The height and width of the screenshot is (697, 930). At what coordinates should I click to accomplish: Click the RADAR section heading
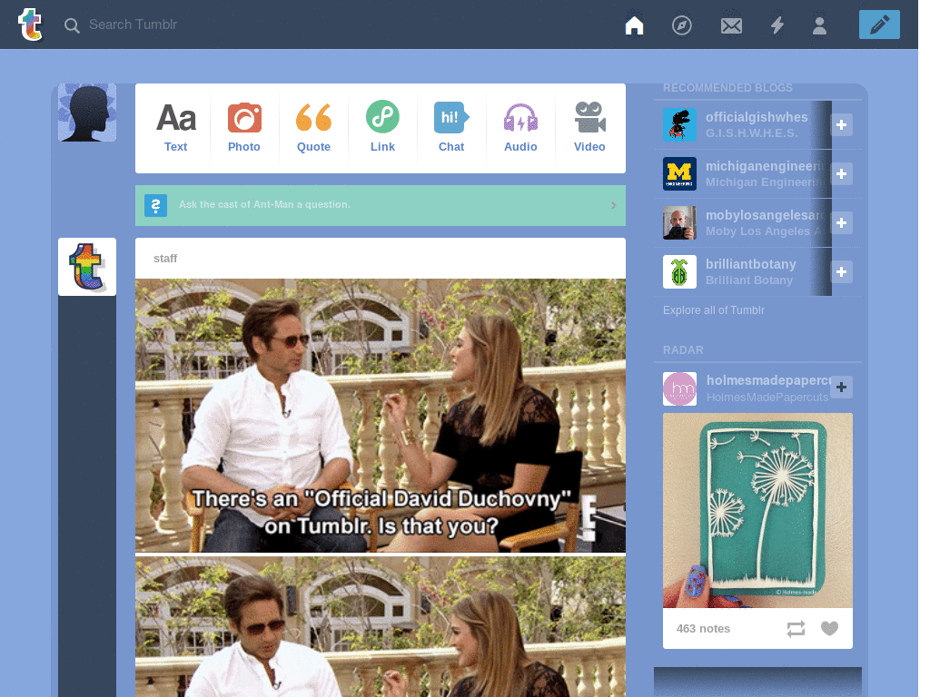click(683, 350)
